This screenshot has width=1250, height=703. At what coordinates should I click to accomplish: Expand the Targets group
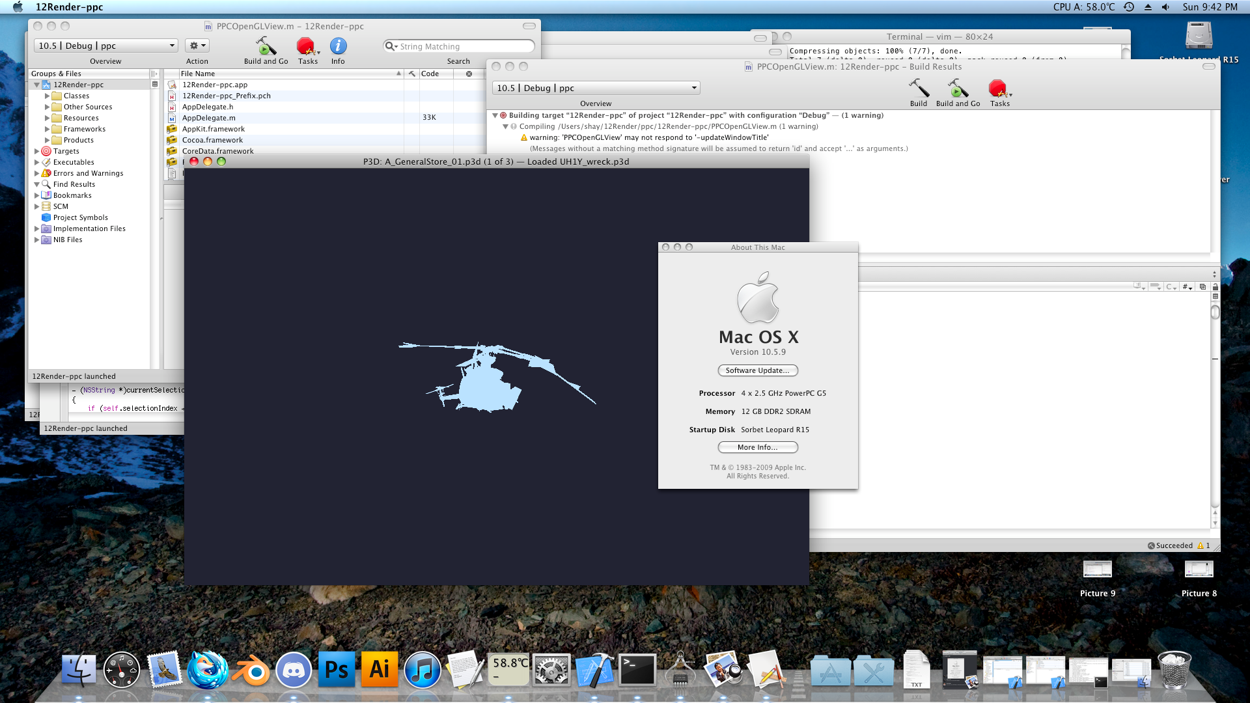[37, 151]
